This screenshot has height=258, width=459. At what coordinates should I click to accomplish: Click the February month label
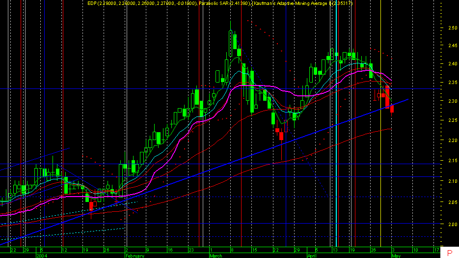pyautogui.click(x=135, y=256)
